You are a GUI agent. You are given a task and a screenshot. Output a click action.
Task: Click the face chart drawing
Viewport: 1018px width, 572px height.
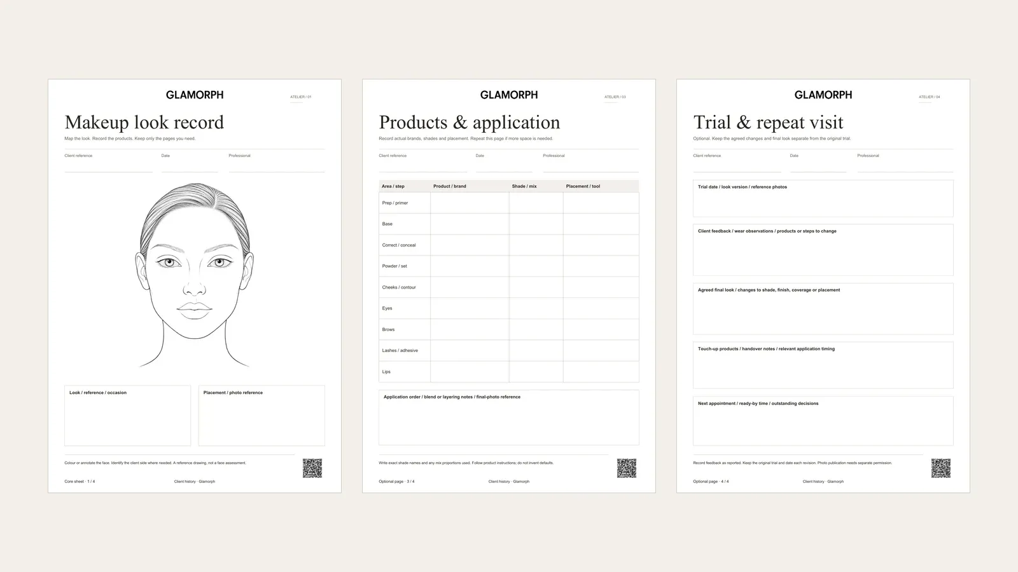(x=195, y=275)
